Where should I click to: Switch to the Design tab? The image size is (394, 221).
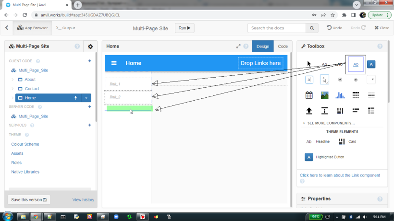pos(263,47)
